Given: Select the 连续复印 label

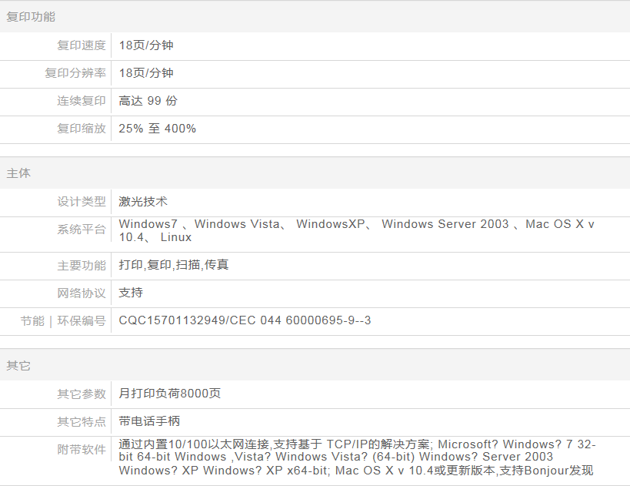Looking at the screenshot, I should point(82,101).
